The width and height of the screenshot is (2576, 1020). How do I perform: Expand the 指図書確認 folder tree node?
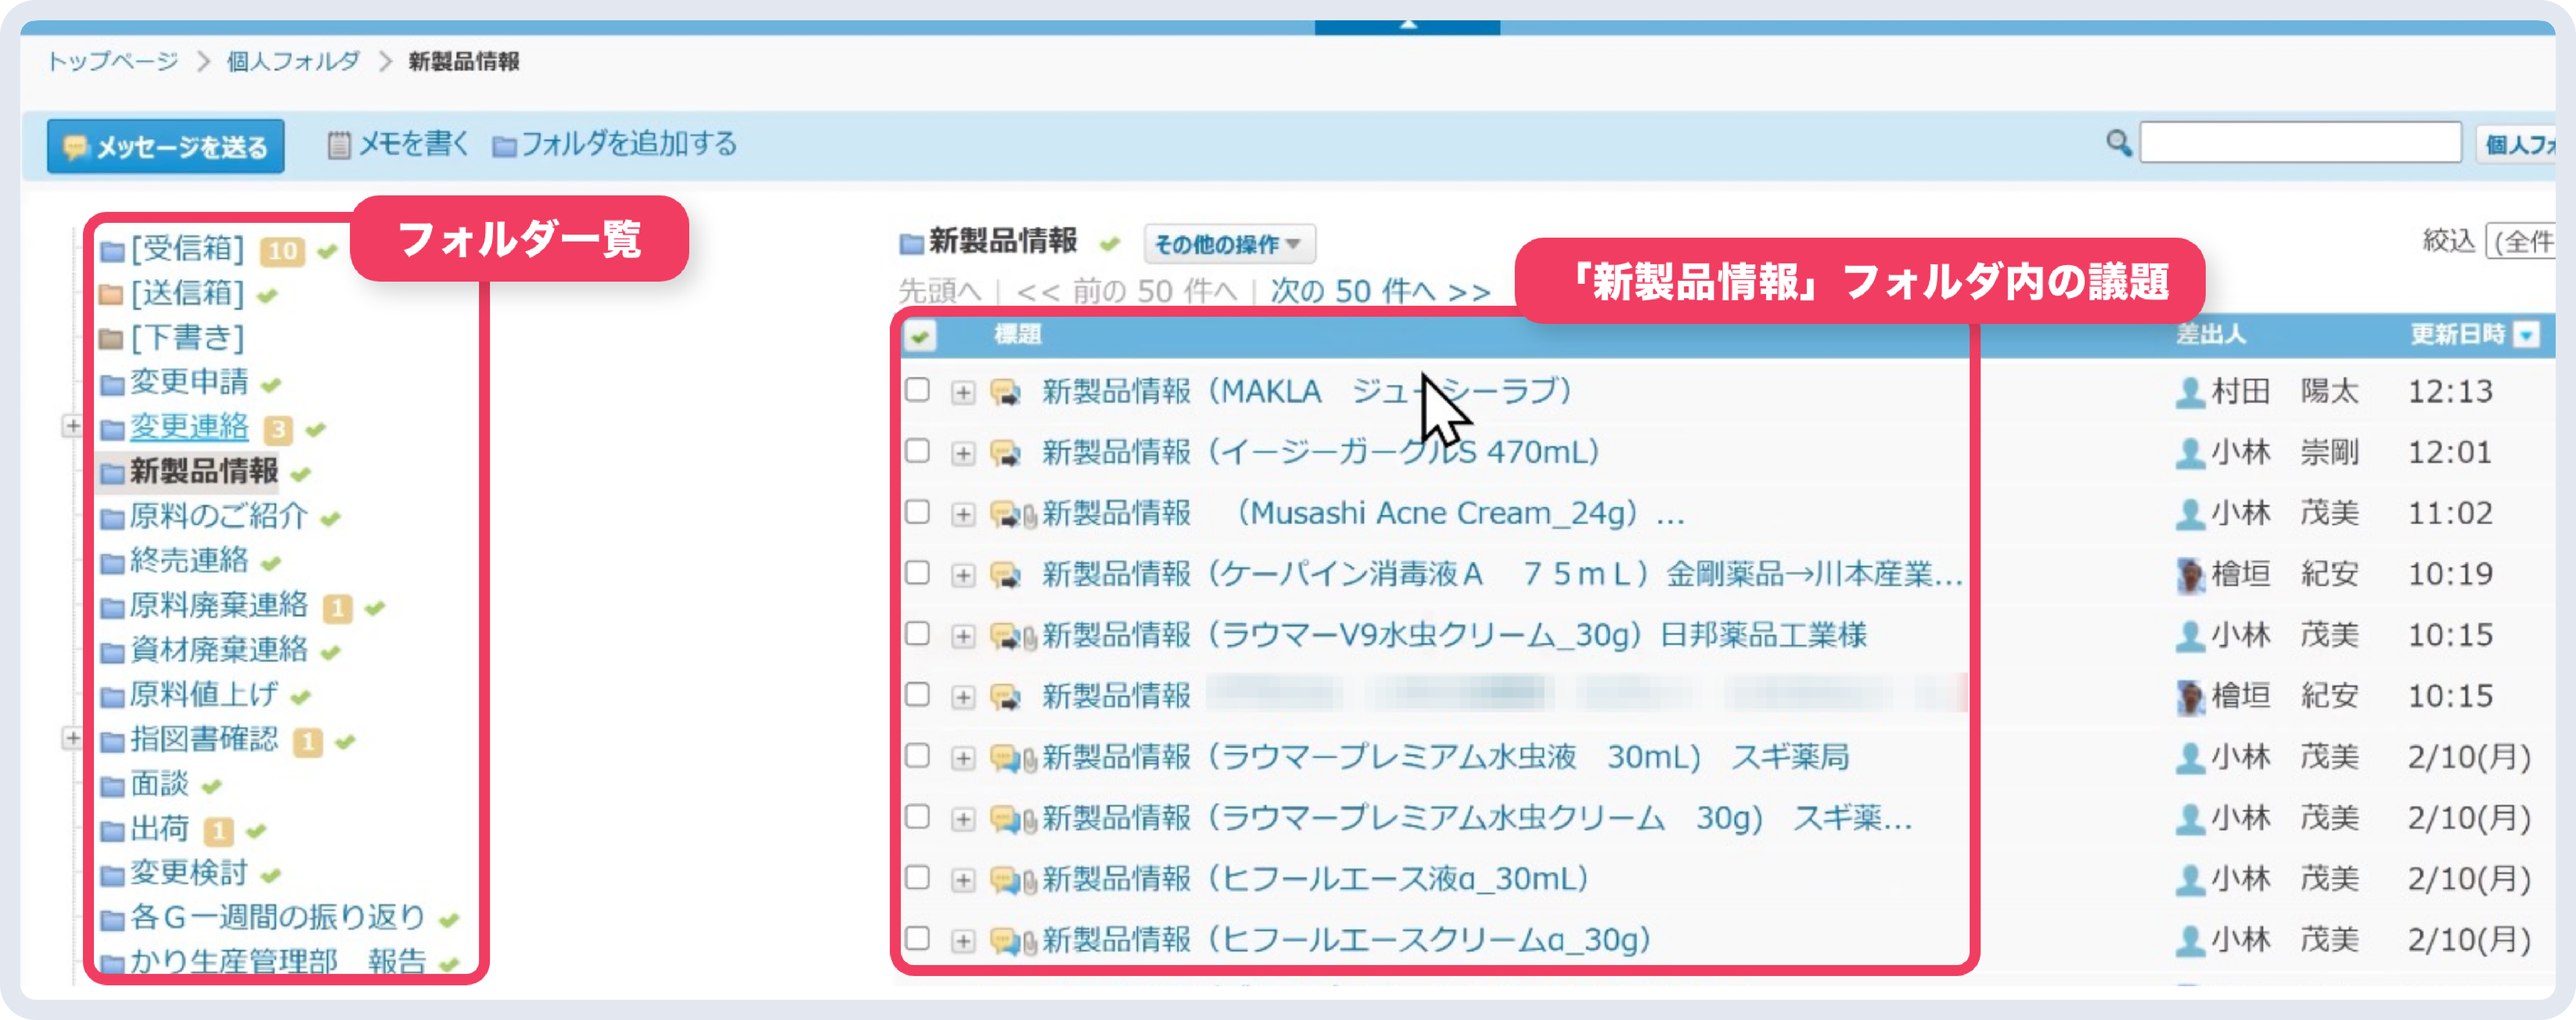72,739
